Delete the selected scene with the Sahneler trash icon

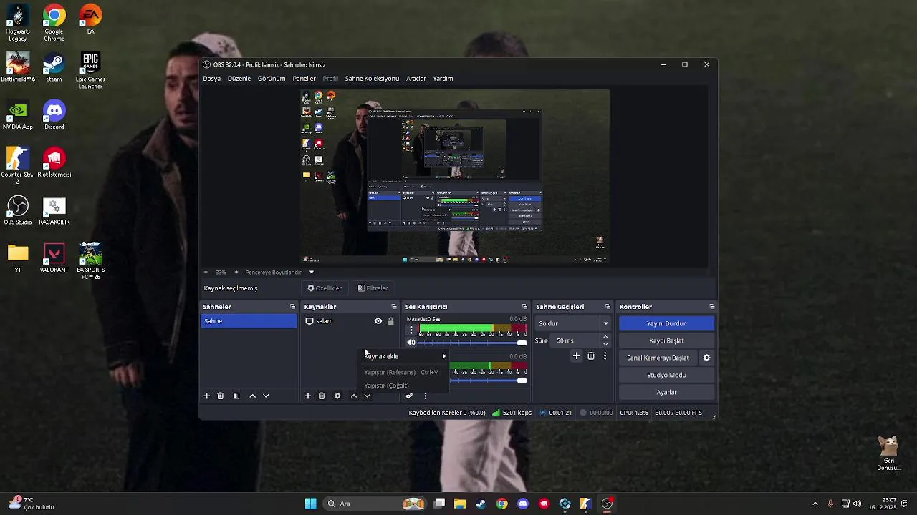click(x=221, y=396)
